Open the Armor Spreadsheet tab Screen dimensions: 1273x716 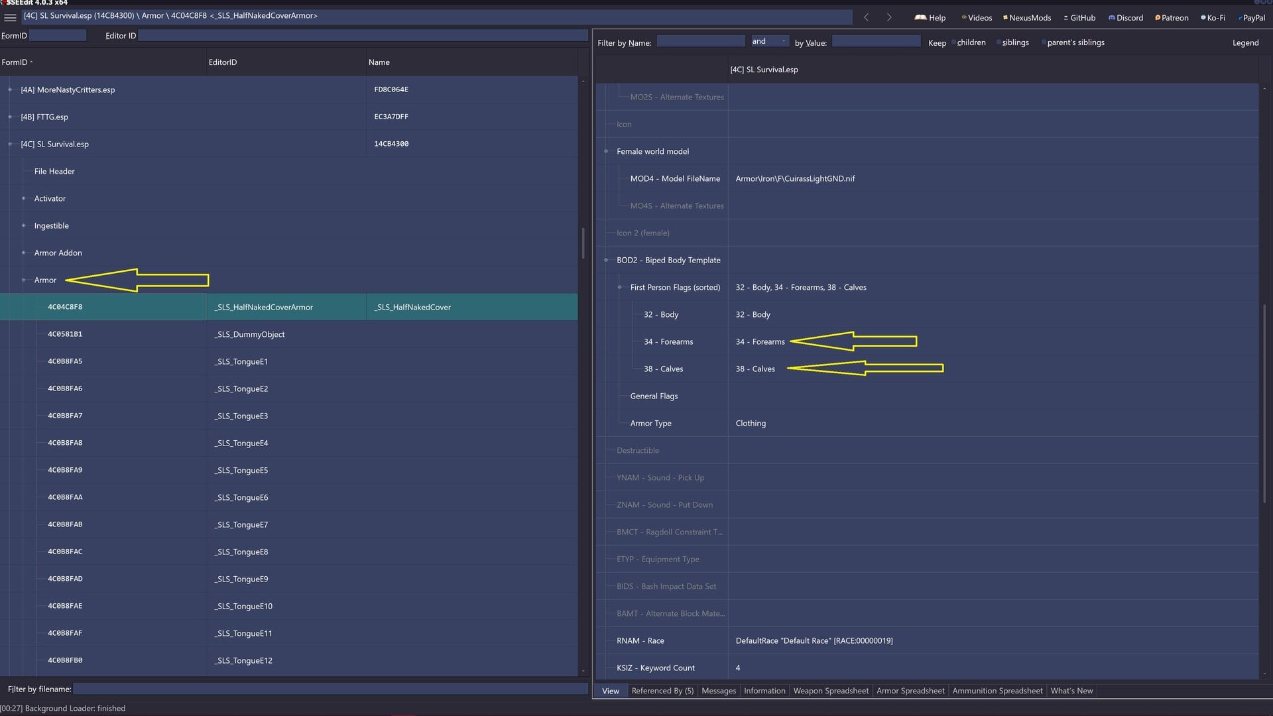(910, 691)
